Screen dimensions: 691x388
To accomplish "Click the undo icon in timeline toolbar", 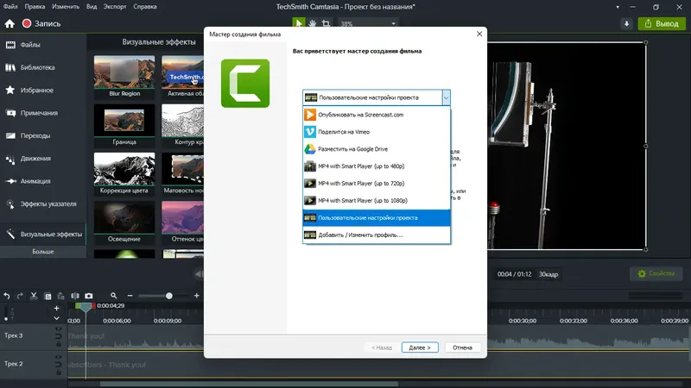I will [7, 296].
